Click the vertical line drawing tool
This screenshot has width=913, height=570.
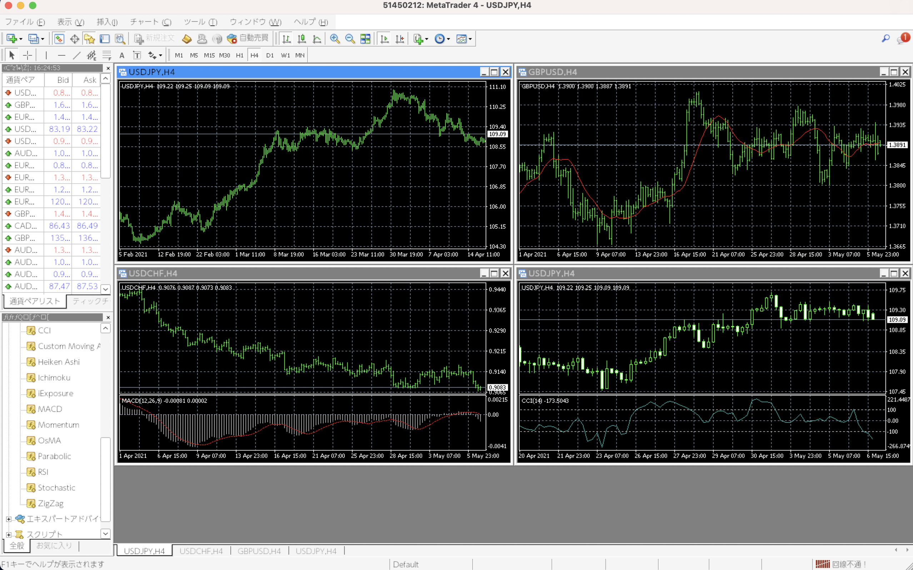[46, 55]
